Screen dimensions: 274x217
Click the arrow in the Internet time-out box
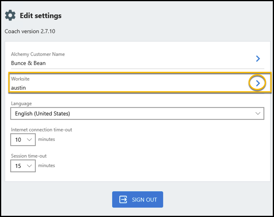(29, 140)
